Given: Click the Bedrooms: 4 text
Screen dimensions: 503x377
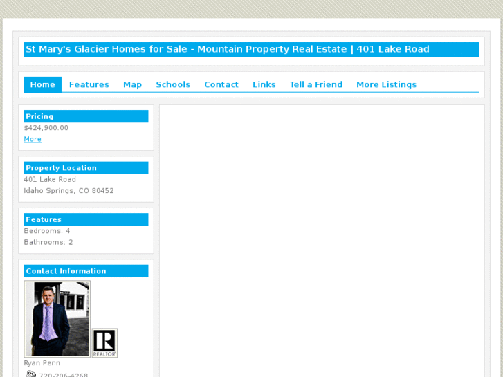Looking at the screenshot, I should click(x=47, y=231).
